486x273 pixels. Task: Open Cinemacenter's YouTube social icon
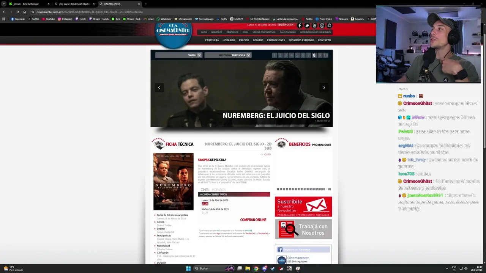[x=314, y=25]
